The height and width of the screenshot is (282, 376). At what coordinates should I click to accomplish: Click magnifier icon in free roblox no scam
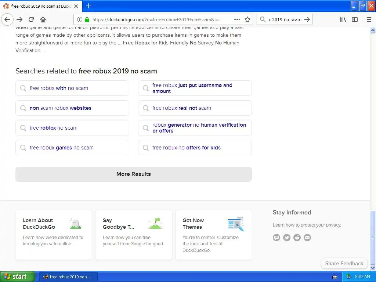click(23, 128)
